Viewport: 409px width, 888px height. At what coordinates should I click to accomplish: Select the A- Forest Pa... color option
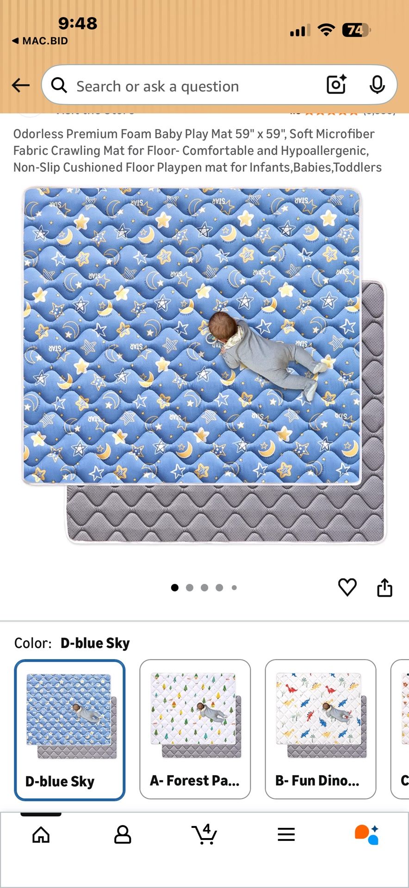[195, 729]
